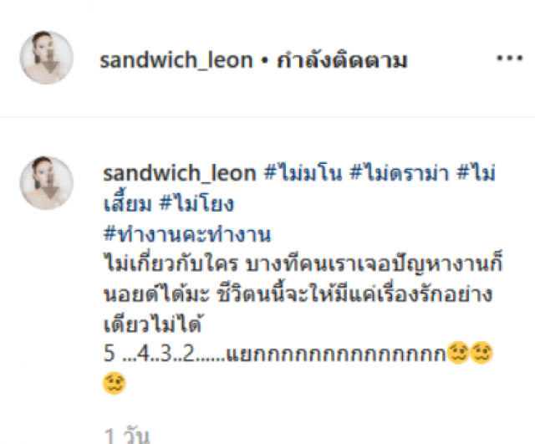Click the 5 ...4..3..2 countdown text

tap(149, 353)
